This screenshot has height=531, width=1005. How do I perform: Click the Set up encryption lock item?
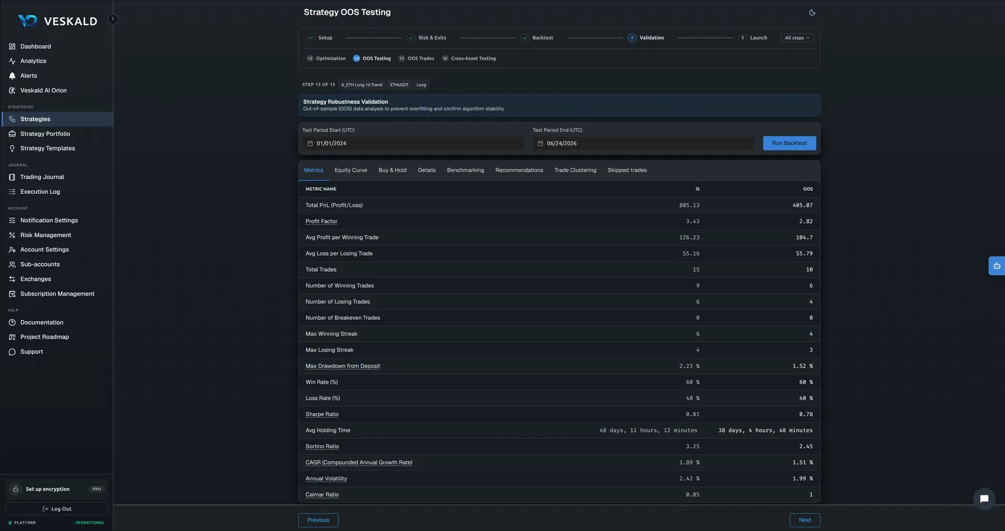tap(57, 489)
